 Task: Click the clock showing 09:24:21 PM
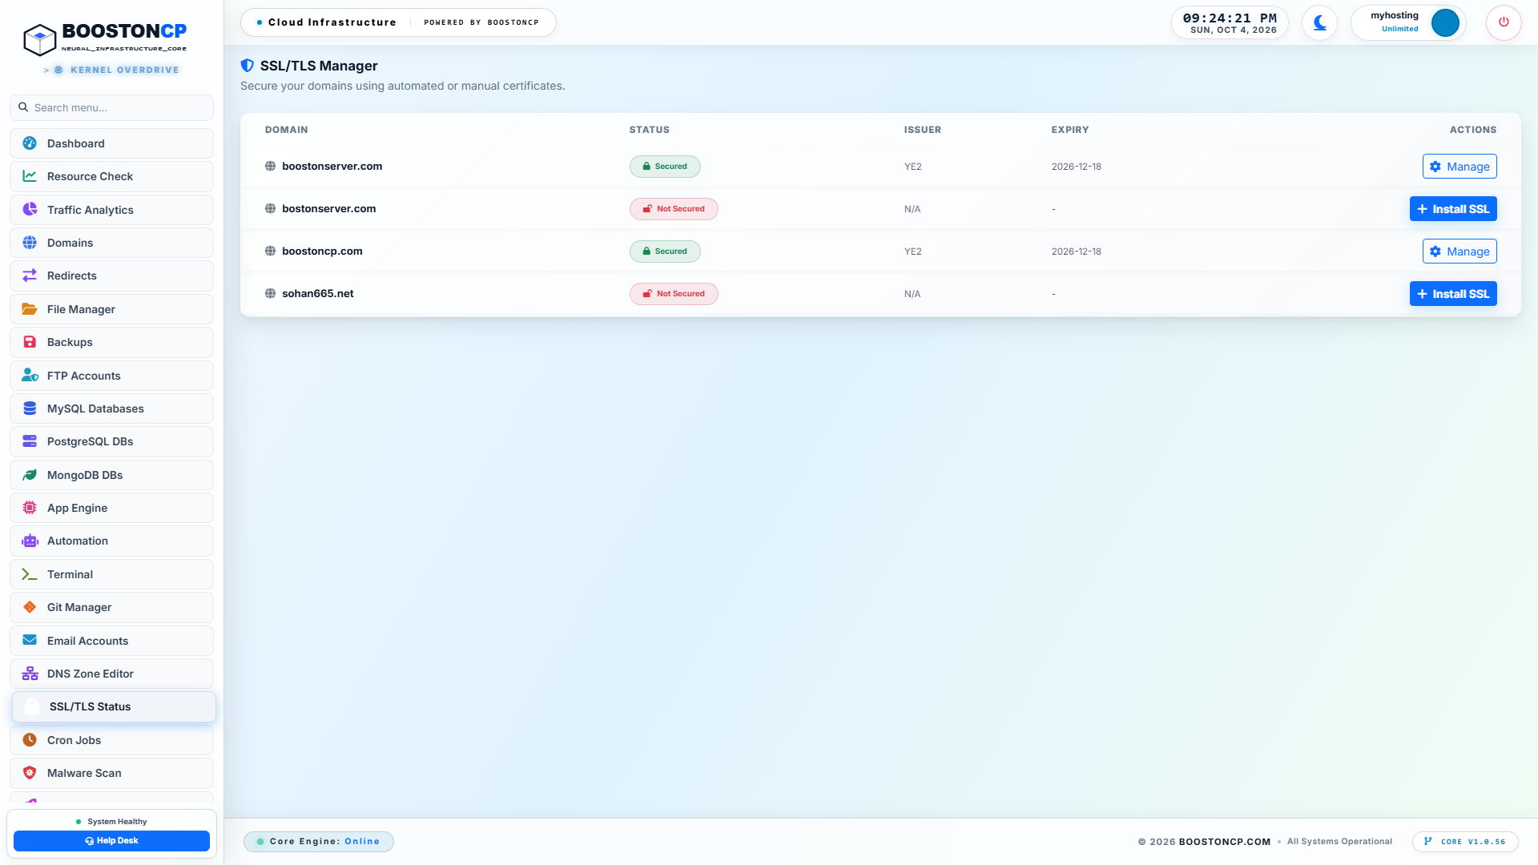point(1230,18)
